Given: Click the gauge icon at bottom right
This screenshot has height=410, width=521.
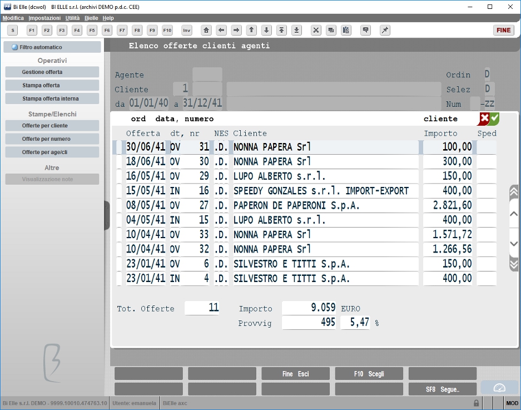Looking at the screenshot, I should tap(499, 388).
